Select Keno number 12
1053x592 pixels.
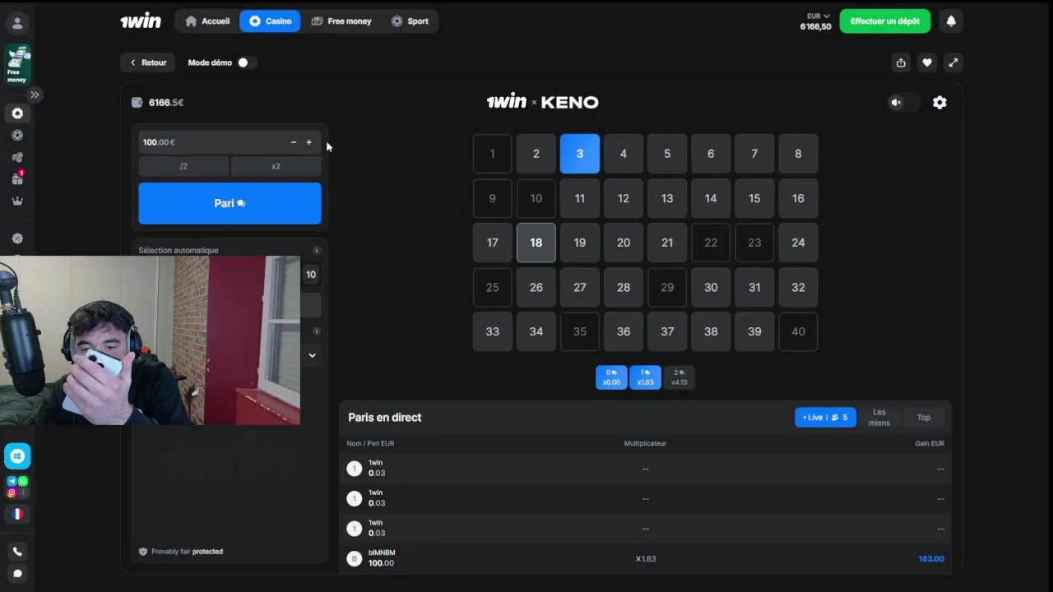(624, 198)
